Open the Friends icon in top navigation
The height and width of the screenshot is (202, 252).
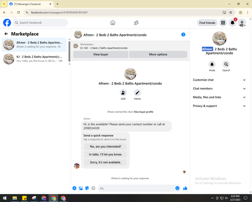tap(136, 23)
